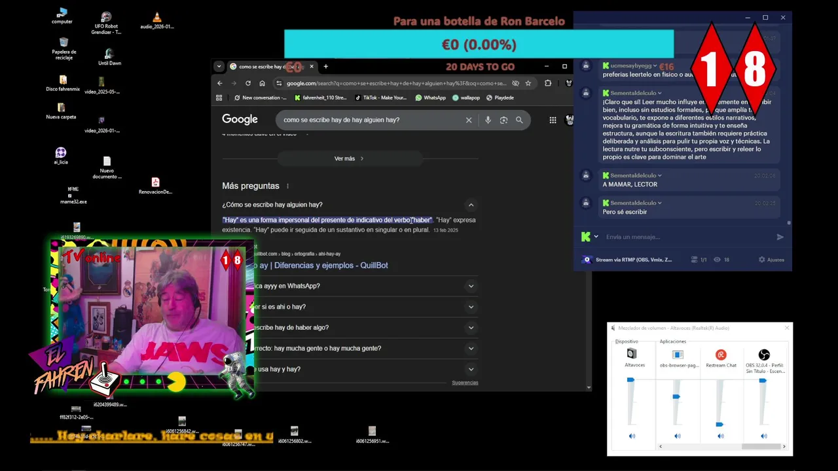Open the fahrenheit_110 Stream bookmark

pyautogui.click(x=321, y=97)
